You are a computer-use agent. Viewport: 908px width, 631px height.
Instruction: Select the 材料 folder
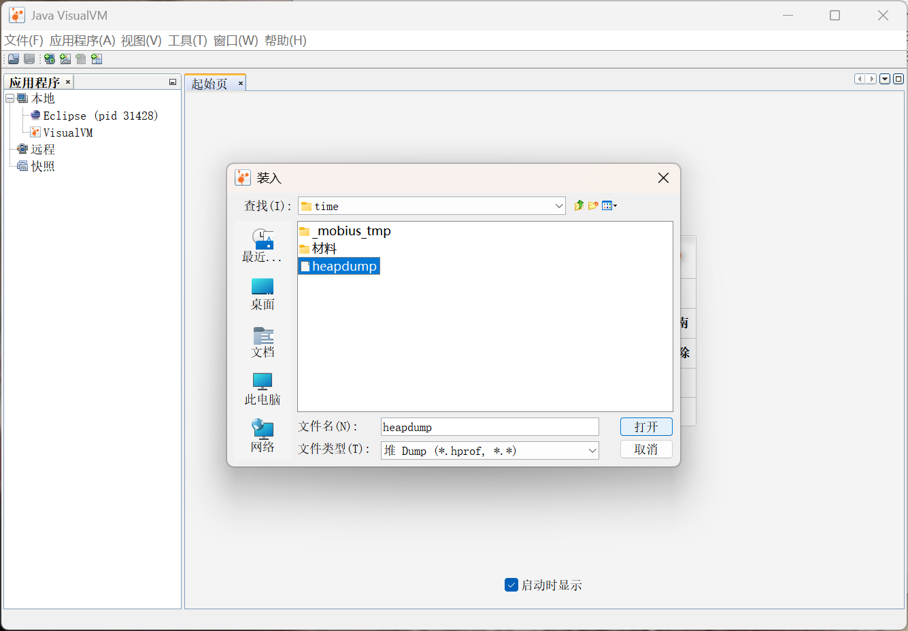point(318,249)
